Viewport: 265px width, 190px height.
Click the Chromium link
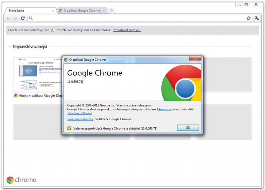[164, 109]
